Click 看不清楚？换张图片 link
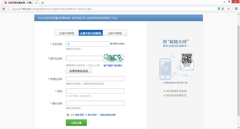 tap(113, 66)
